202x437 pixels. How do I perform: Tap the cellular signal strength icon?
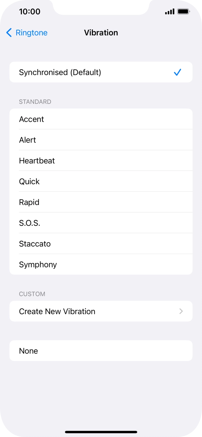170,12
